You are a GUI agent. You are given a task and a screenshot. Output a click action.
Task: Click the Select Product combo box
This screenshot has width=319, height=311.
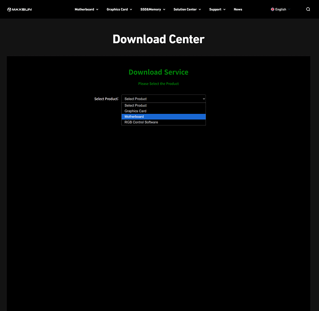(x=163, y=99)
